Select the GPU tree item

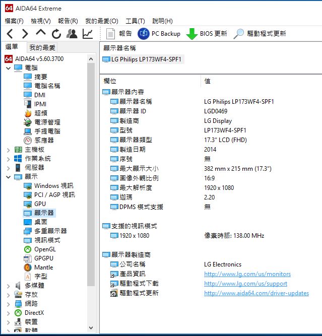[x=34, y=204]
